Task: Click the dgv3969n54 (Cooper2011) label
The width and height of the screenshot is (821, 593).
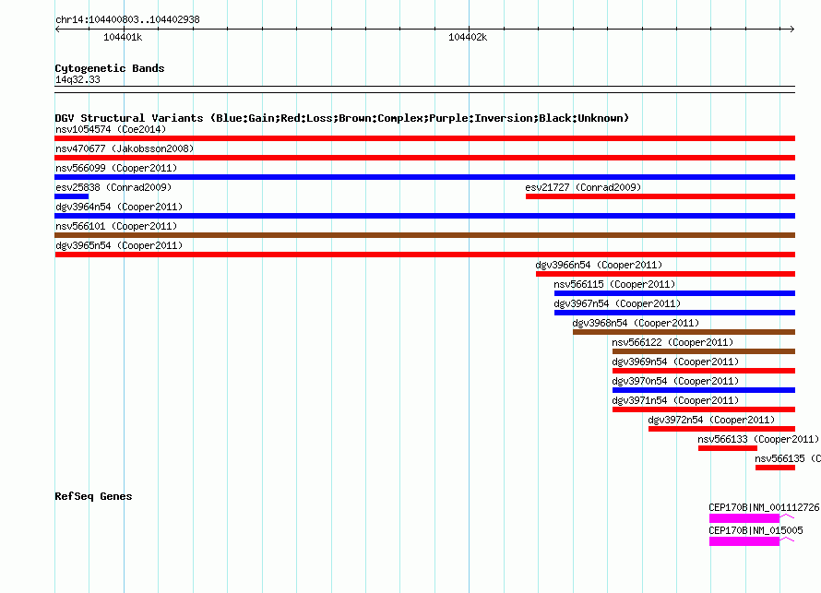Action: point(675,362)
